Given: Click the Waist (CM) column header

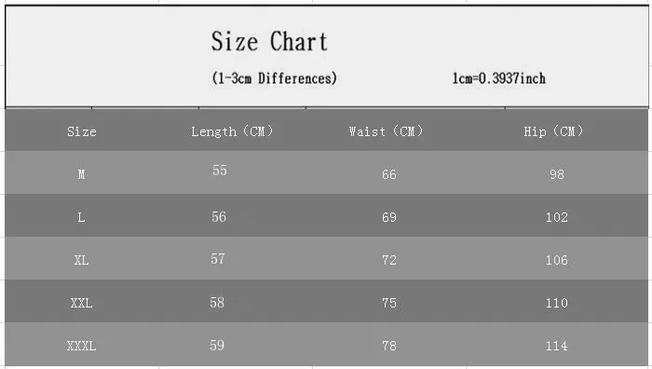Looking at the screenshot, I should click(386, 131).
